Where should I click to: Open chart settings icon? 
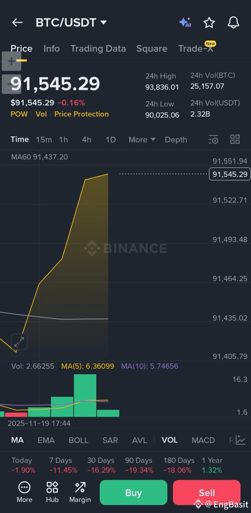point(213,139)
